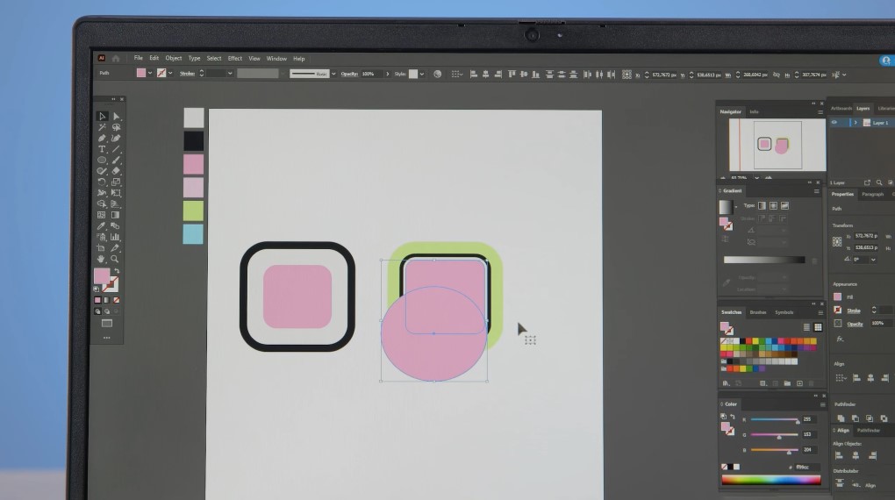895x500 pixels.
Task: Switch swatches to list view
Action: [806, 327]
